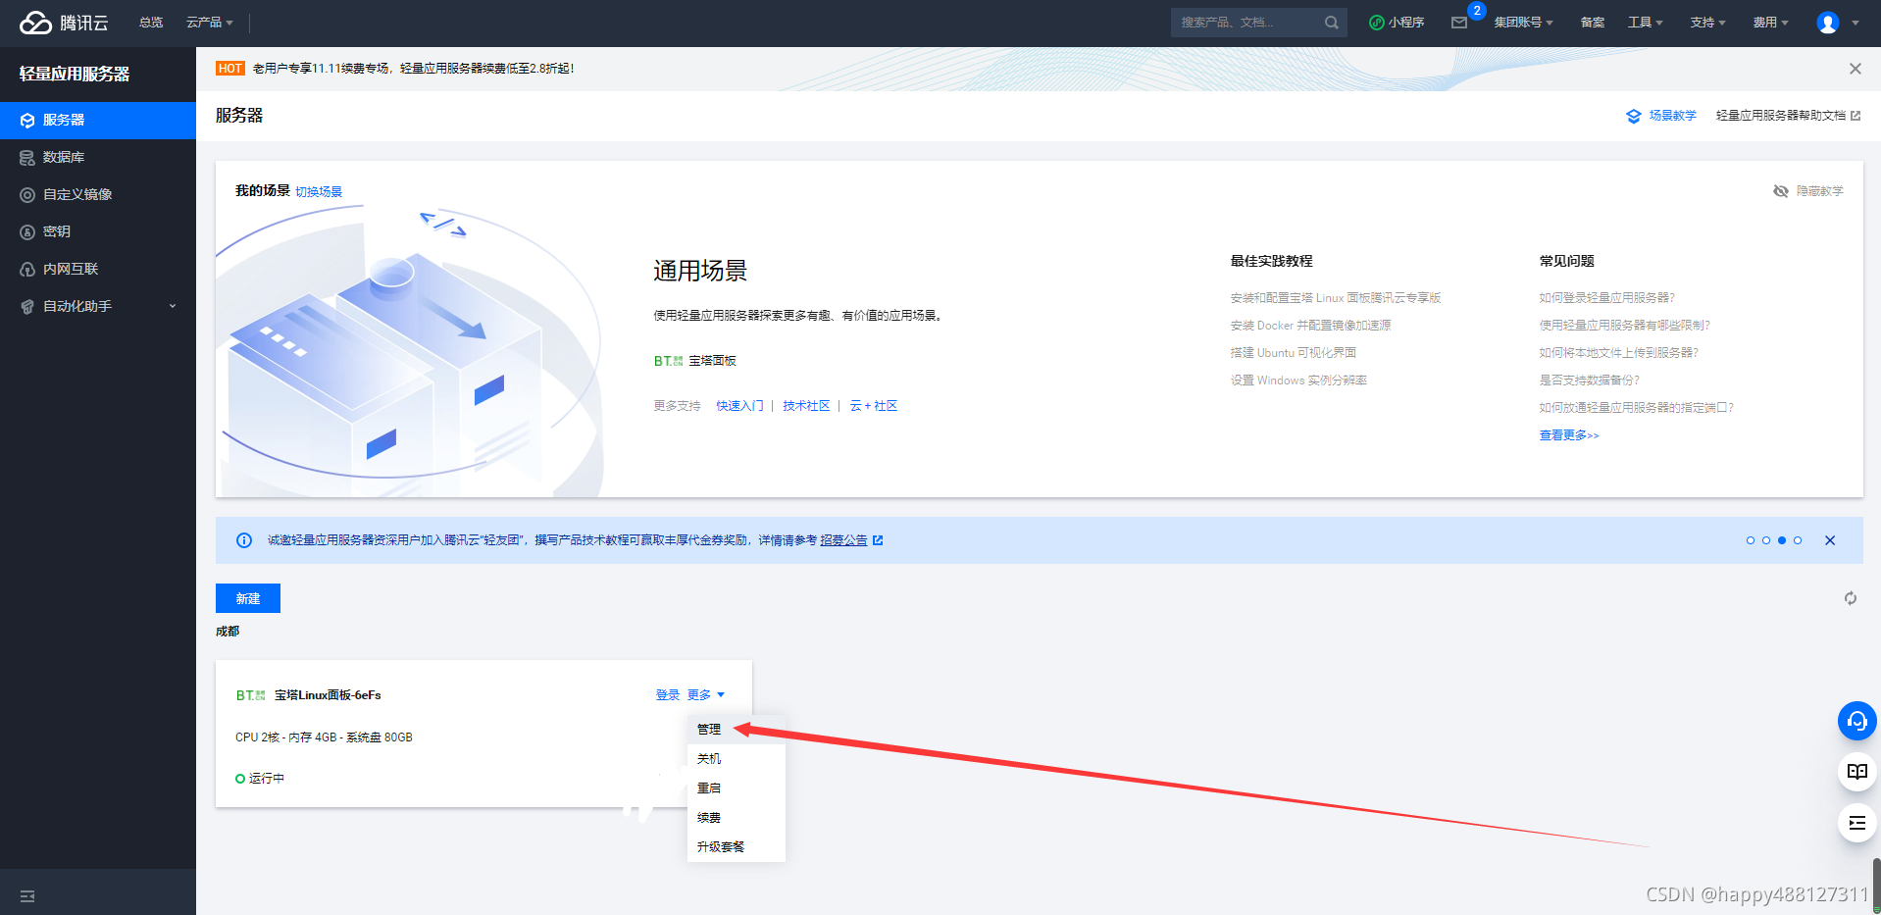Open 支持 dropdown in top bar
This screenshot has height=915, width=1881.
pos(1708,23)
